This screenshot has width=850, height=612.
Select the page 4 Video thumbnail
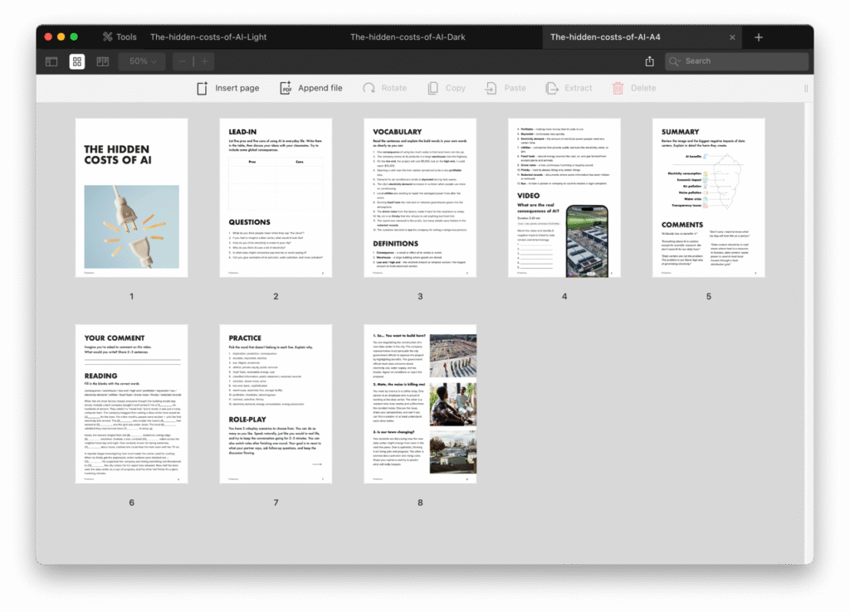click(x=564, y=197)
